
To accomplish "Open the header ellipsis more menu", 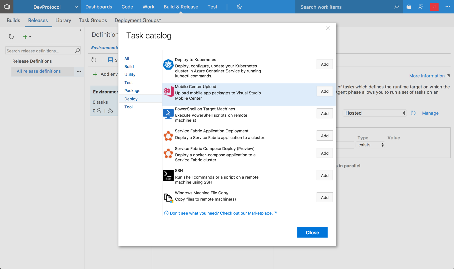I will pos(448,7).
